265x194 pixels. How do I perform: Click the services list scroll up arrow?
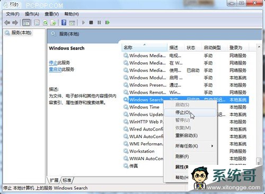[x=259, y=47]
